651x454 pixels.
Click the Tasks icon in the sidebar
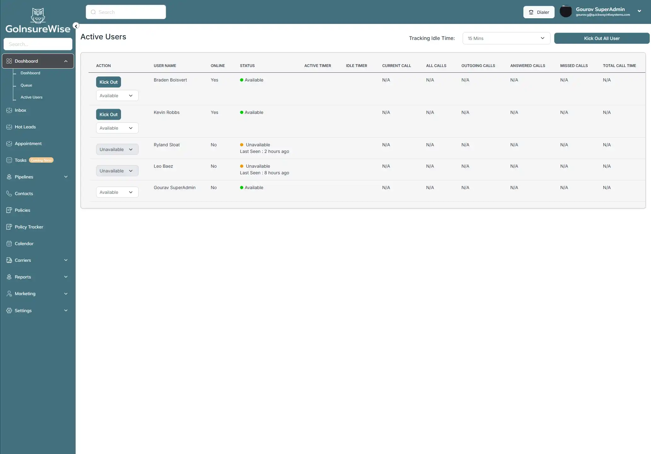(x=9, y=160)
